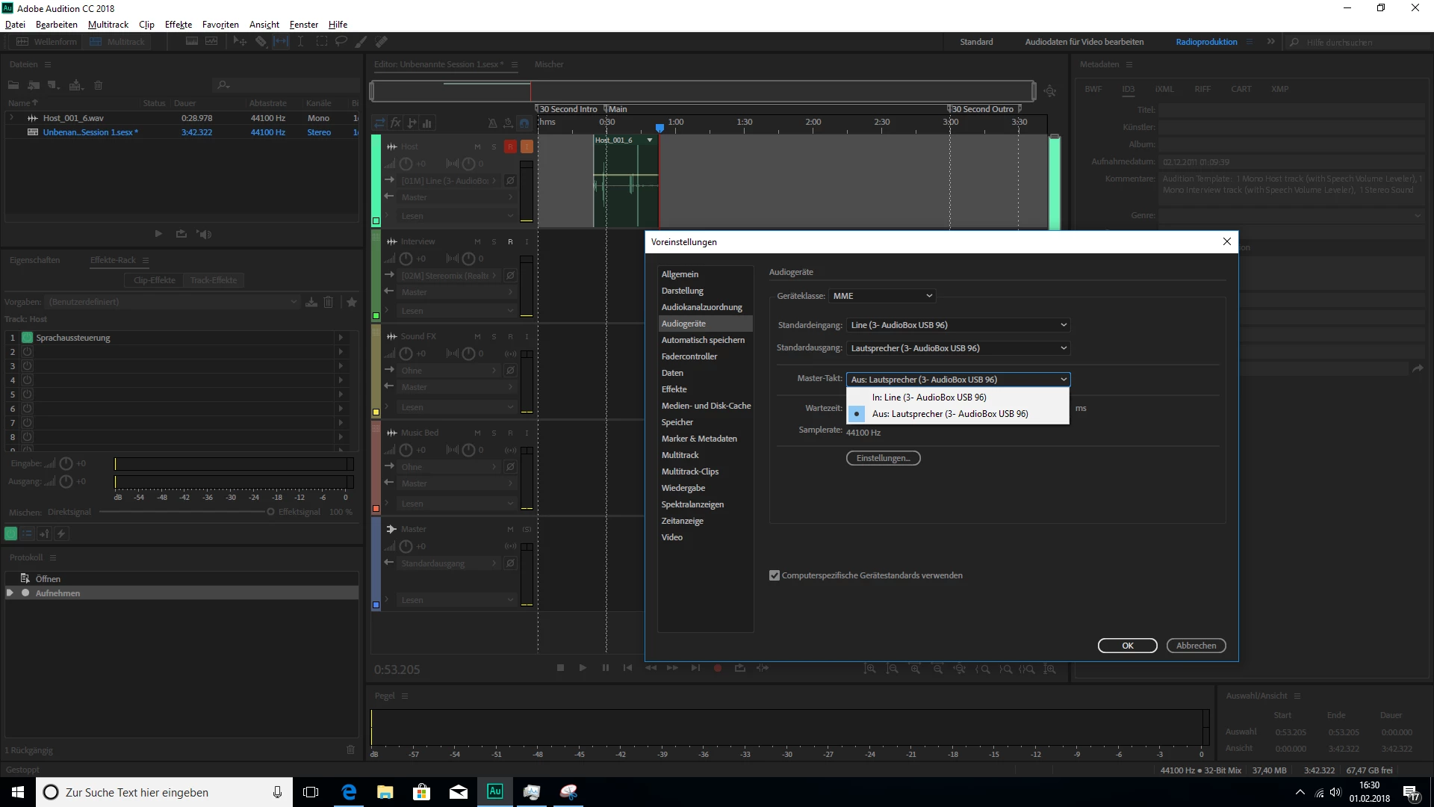Select the Time Selection tool
Image resolution: width=1434 pixels, height=807 pixels.
(x=300, y=42)
